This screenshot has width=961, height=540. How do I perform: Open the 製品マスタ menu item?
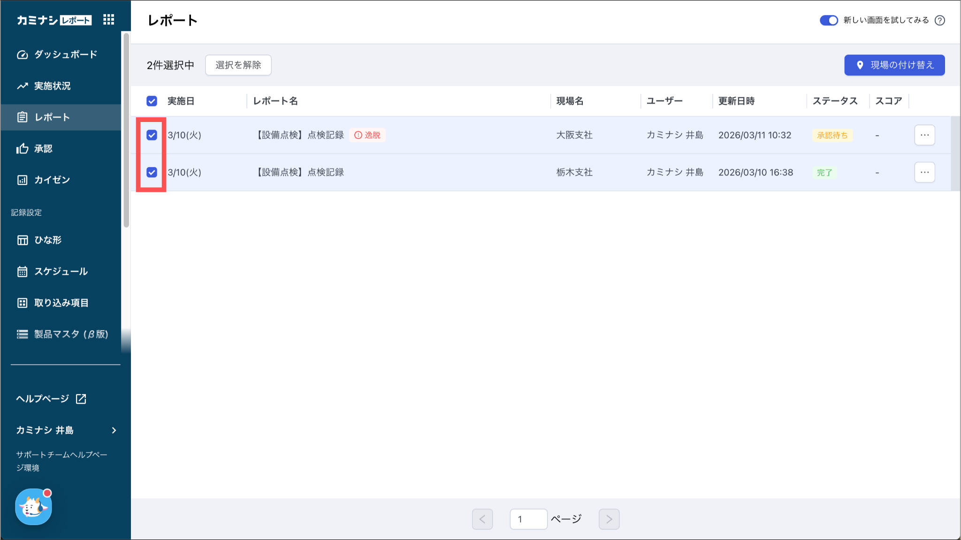[x=70, y=334]
